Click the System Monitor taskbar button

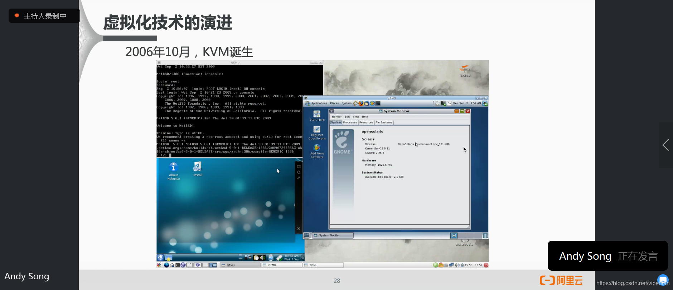(333, 235)
